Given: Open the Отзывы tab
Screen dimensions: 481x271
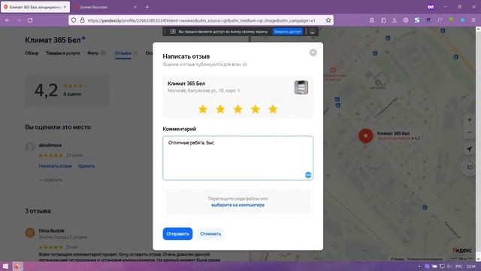Looking at the screenshot, I should coord(123,53).
